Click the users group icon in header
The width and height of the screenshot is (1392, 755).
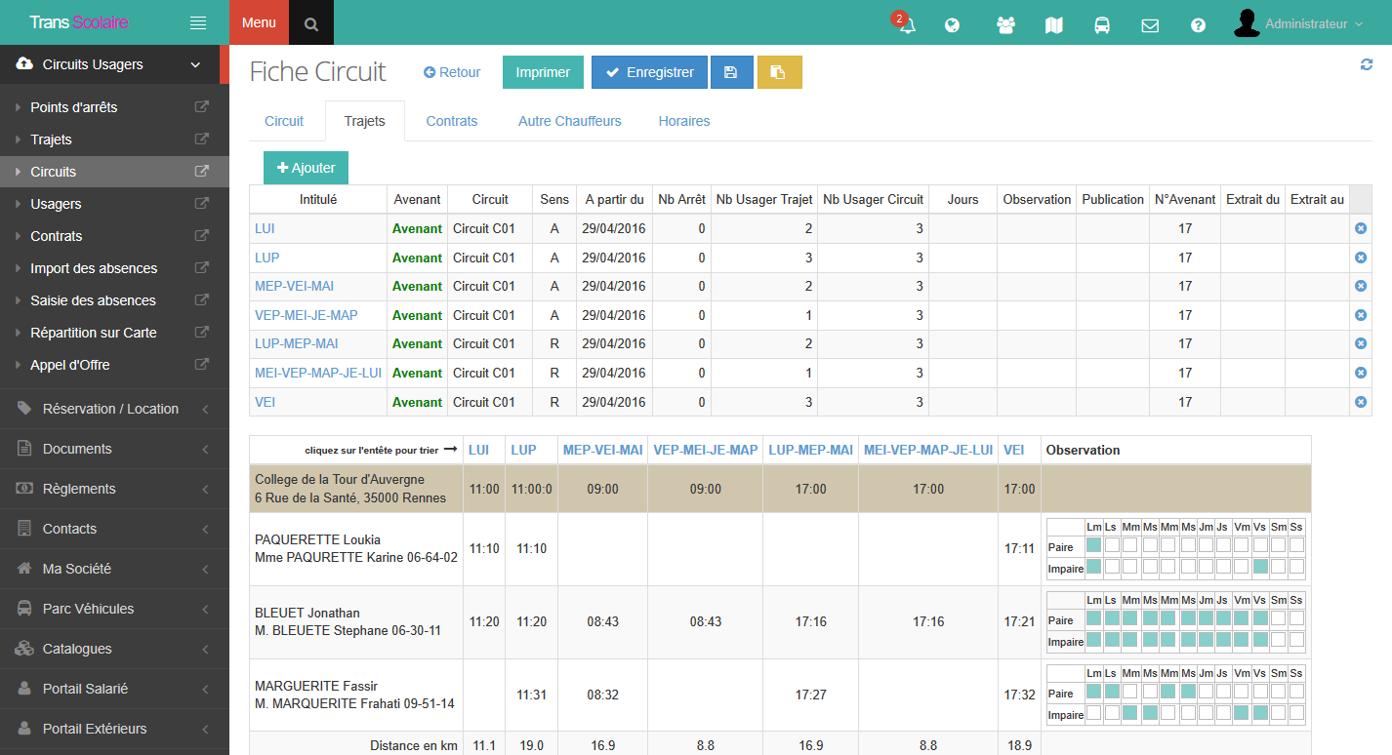1005,25
